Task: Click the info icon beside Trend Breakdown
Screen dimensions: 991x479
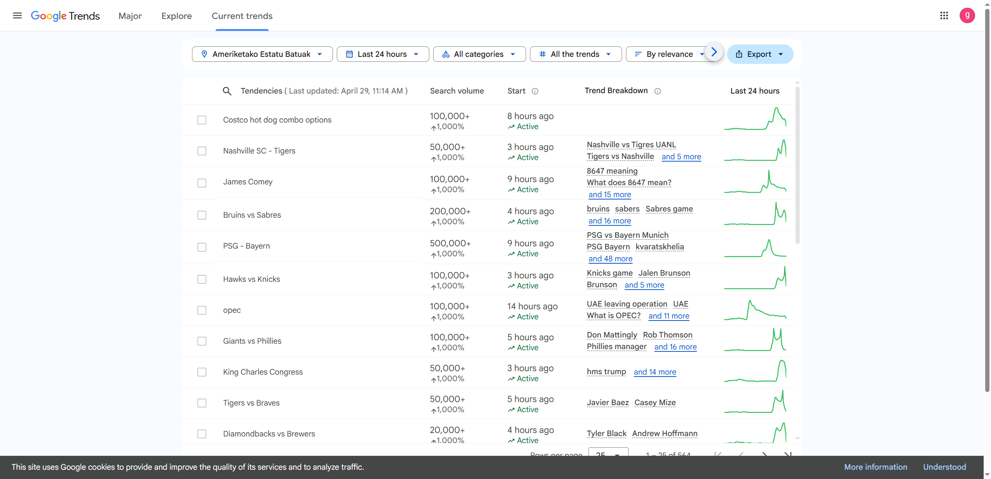Action: click(657, 91)
